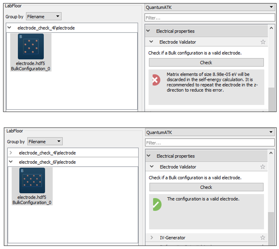
Task: Open the top QuantumATK plugin dropdown
Action: point(210,7)
